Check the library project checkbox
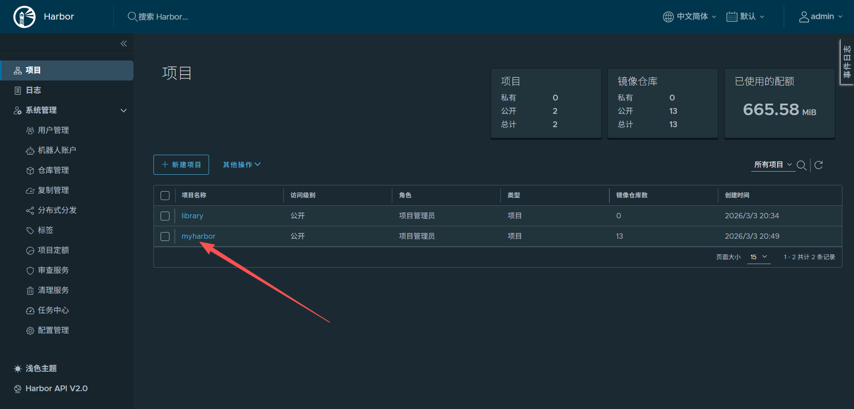This screenshot has height=409, width=854. coord(165,216)
